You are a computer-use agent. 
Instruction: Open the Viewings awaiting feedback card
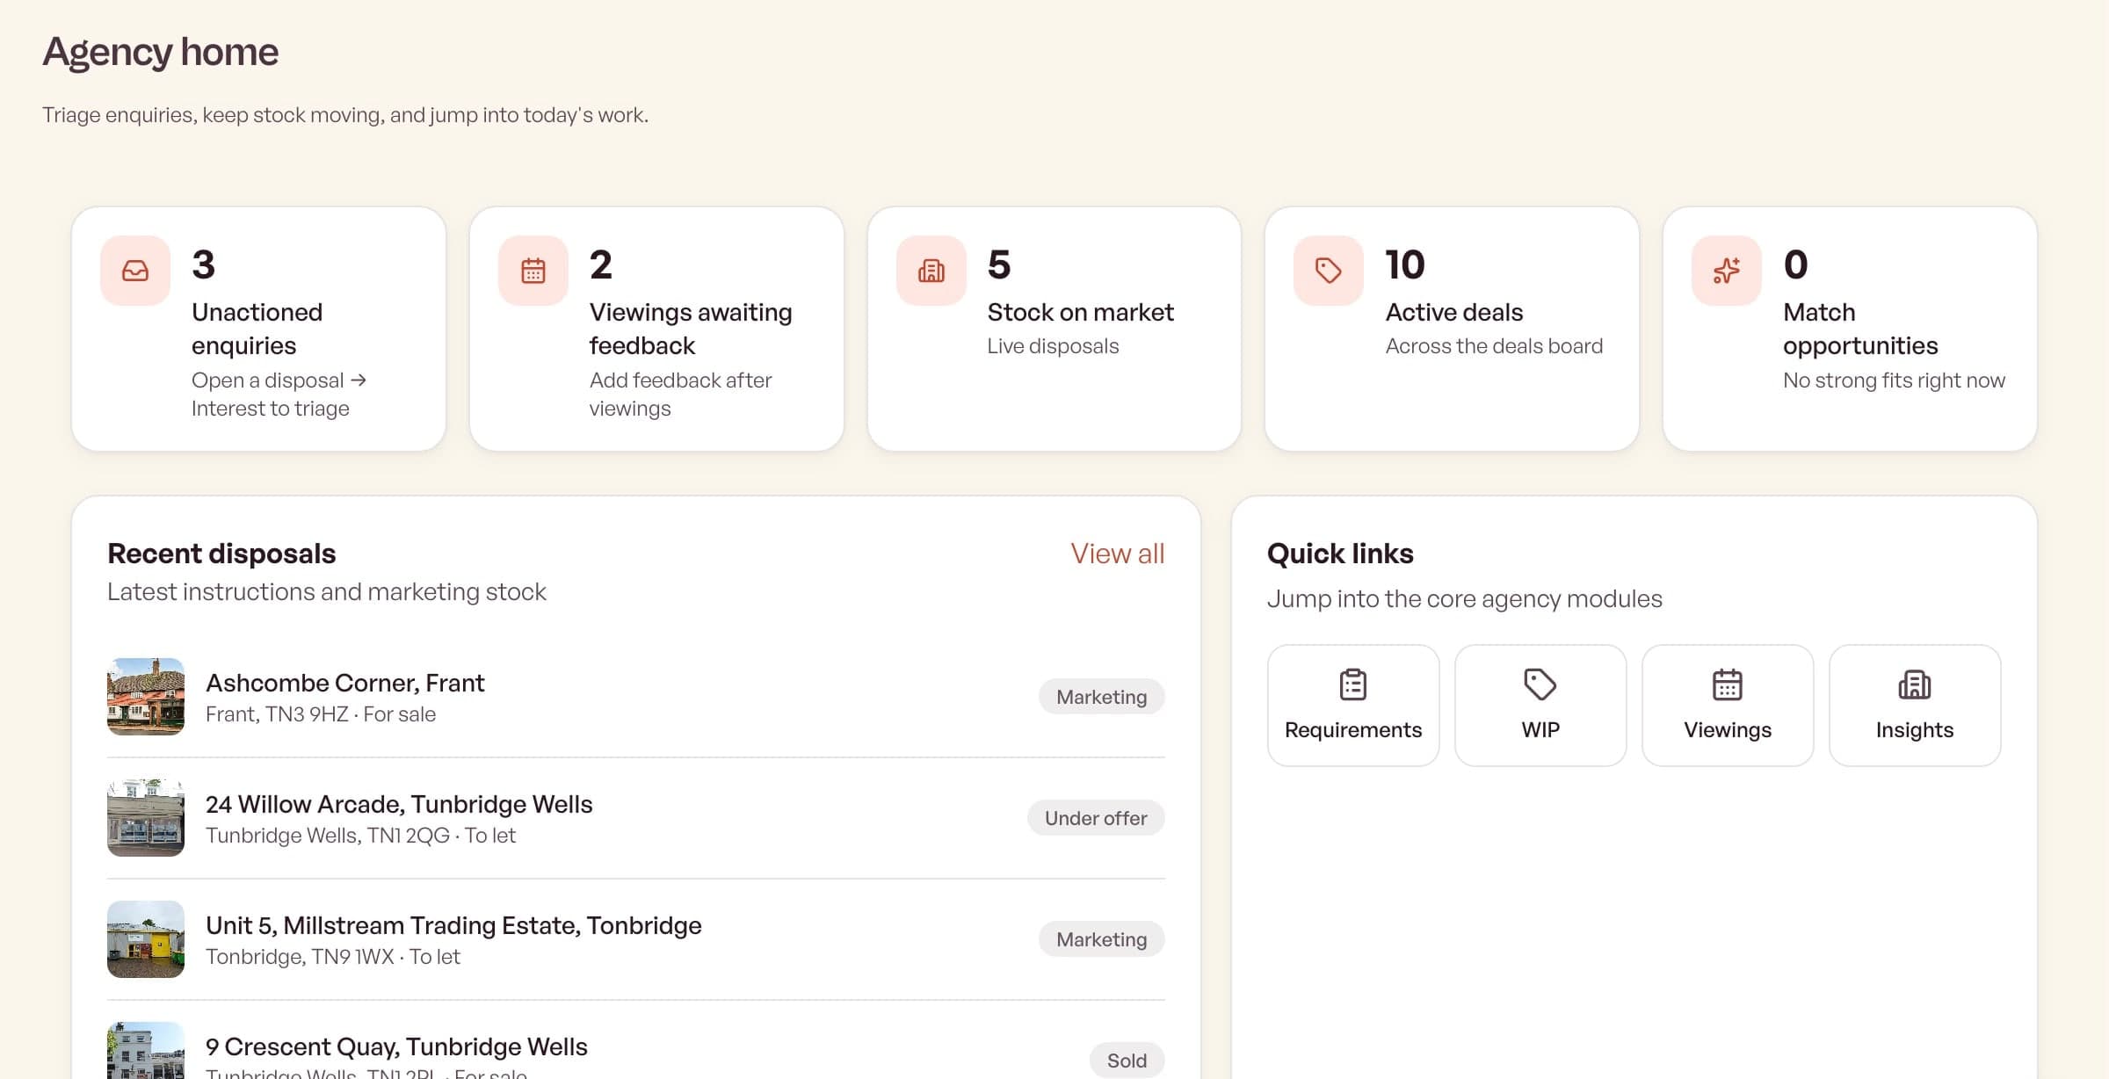[656, 329]
